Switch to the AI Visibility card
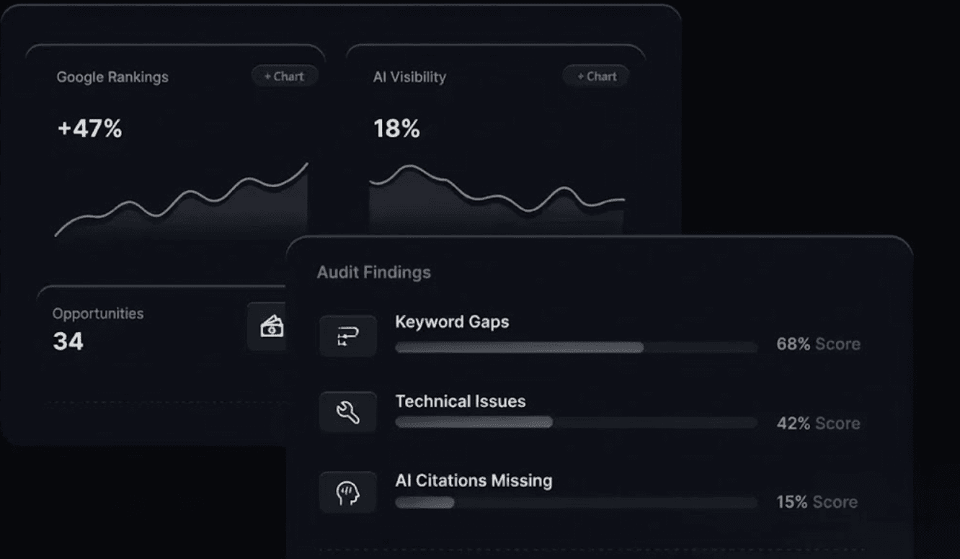The image size is (960, 559). [409, 77]
